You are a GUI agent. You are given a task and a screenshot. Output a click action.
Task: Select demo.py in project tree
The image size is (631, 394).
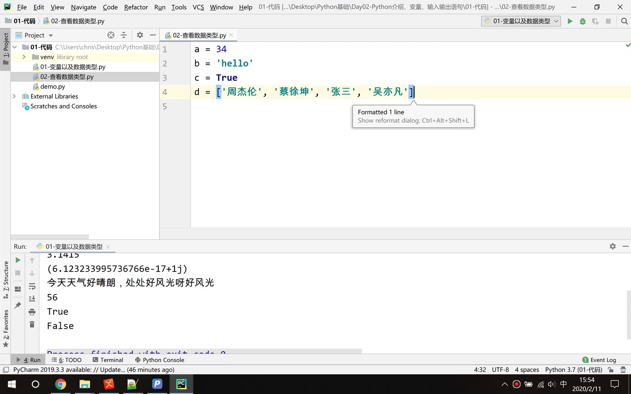(x=53, y=86)
